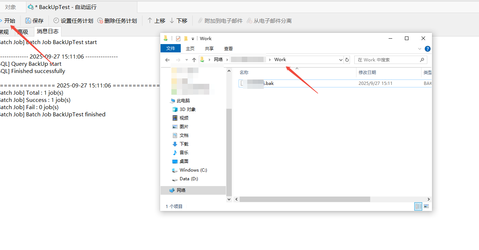Click the 'Success : 1 job(s)' log line
This screenshot has height=250, width=479.
click(x=35, y=100)
